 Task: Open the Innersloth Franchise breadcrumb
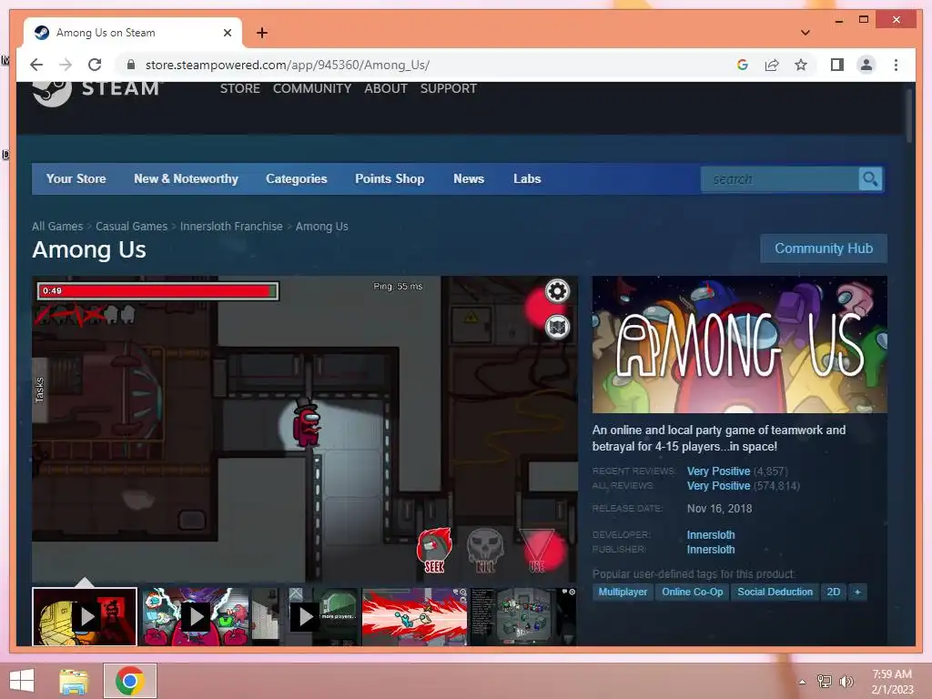point(231,227)
